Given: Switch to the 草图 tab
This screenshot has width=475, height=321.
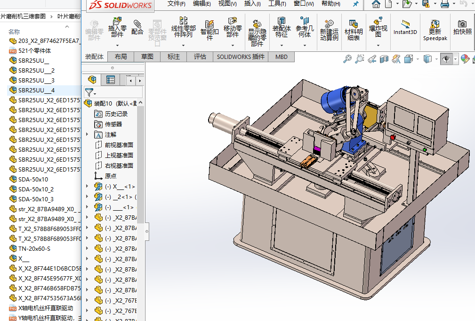Looking at the screenshot, I should click(x=147, y=57).
